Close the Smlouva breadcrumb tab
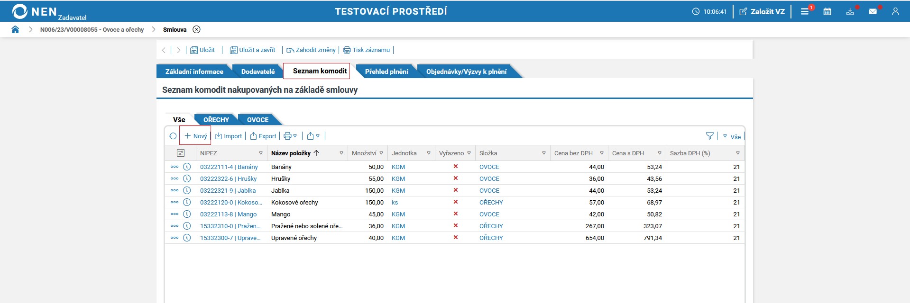This screenshot has width=910, height=303. [x=196, y=29]
